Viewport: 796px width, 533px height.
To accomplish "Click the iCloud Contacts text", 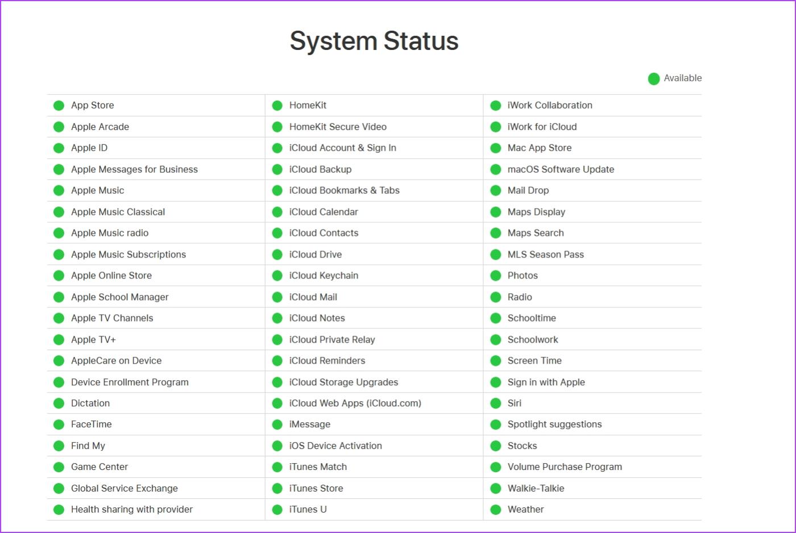I will point(324,233).
